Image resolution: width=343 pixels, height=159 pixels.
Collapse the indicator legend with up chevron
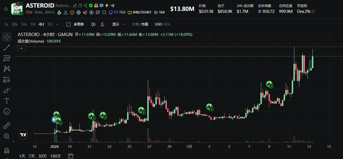click(x=21, y=48)
